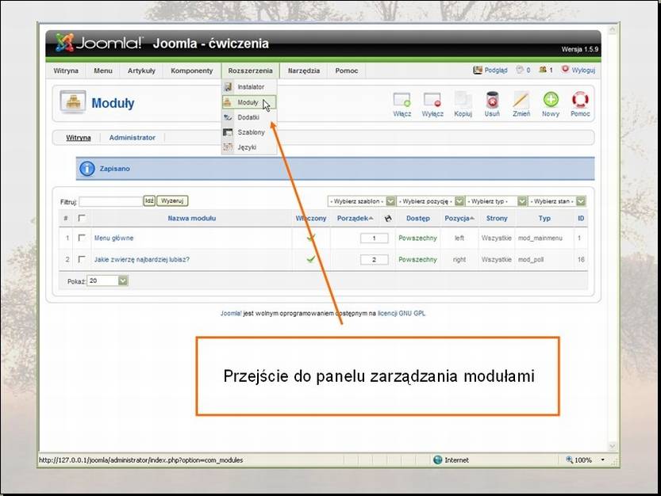Screen dimensions: 661x496
Task: Click the Nowy green plus icon
Action: pyautogui.click(x=551, y=100)
